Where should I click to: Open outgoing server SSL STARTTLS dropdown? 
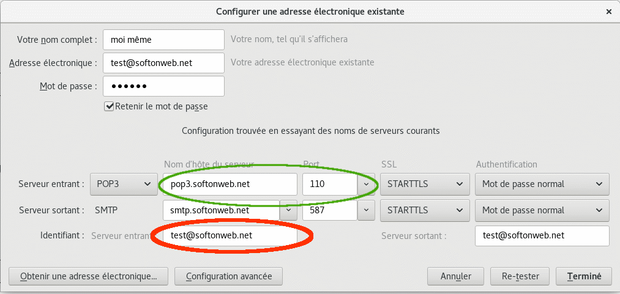(424, 210)
